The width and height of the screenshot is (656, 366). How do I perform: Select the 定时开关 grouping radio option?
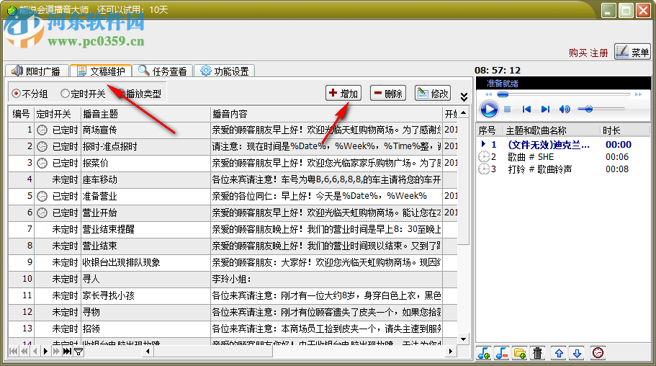coord(83,94)
